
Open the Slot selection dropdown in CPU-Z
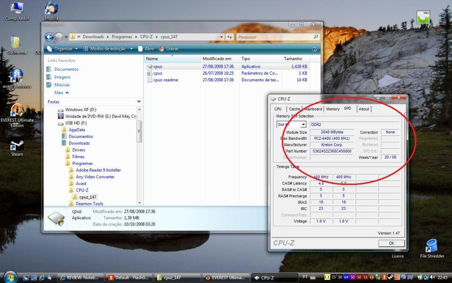click(x=303, y=124)
